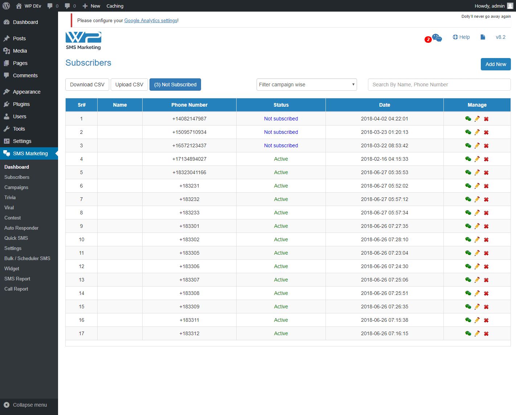
Task: Open the Filter campaign wise dropdown
Action: pyautogui.click(x=307, y=85)
